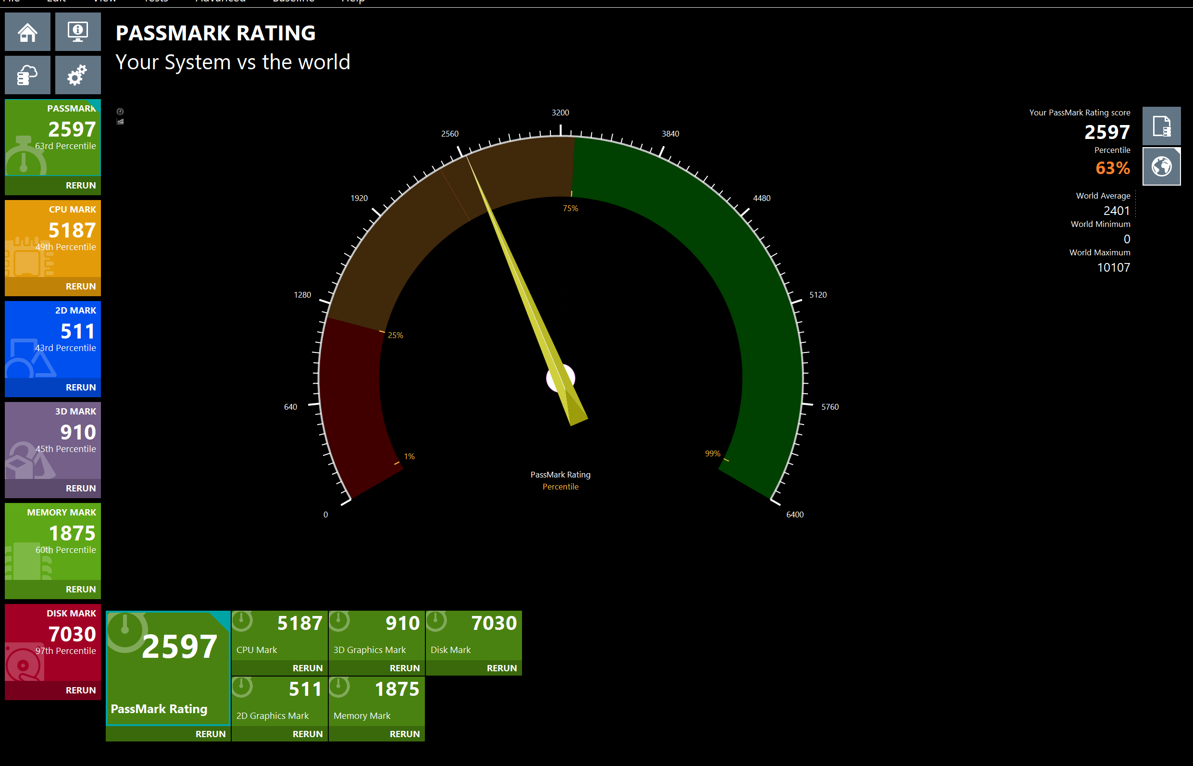Click the 'PassMark Rating' gauge caption

click(x=560, y=475)
